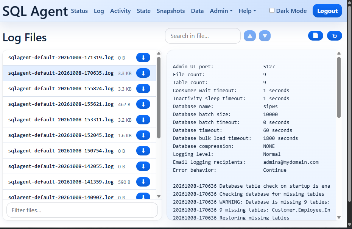Click the file list scrollbar thumb
The height and width of the screenshot is (229, 352).
(159, 98)
